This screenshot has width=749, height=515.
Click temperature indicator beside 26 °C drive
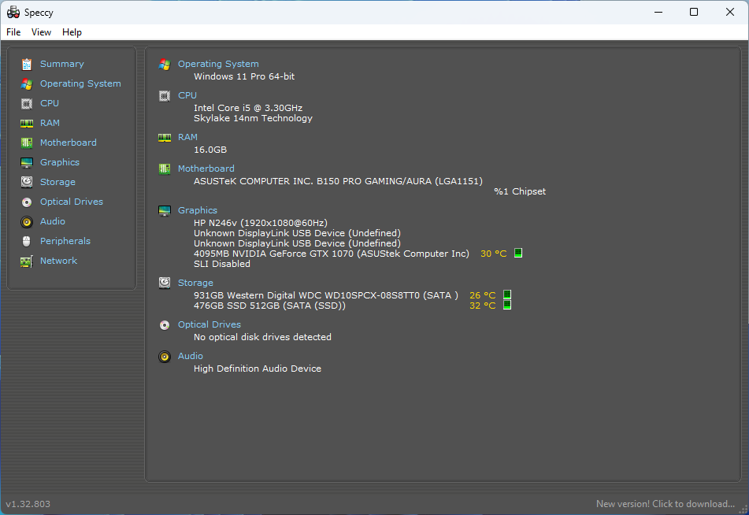point(507,295)
